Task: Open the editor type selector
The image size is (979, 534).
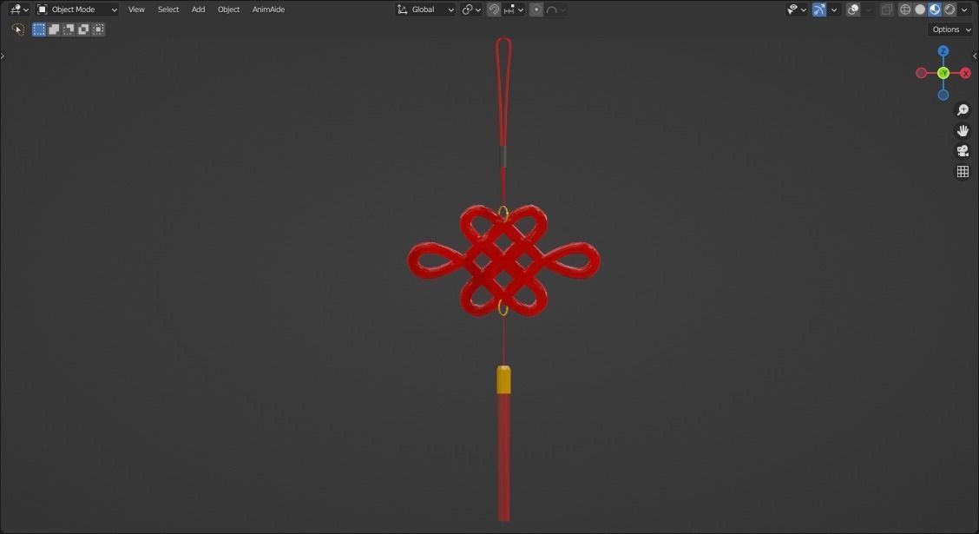Action: point(19,10)
